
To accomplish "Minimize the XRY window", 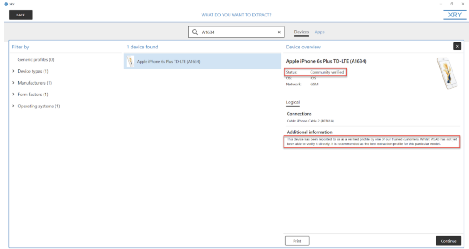I will [441, 4].
